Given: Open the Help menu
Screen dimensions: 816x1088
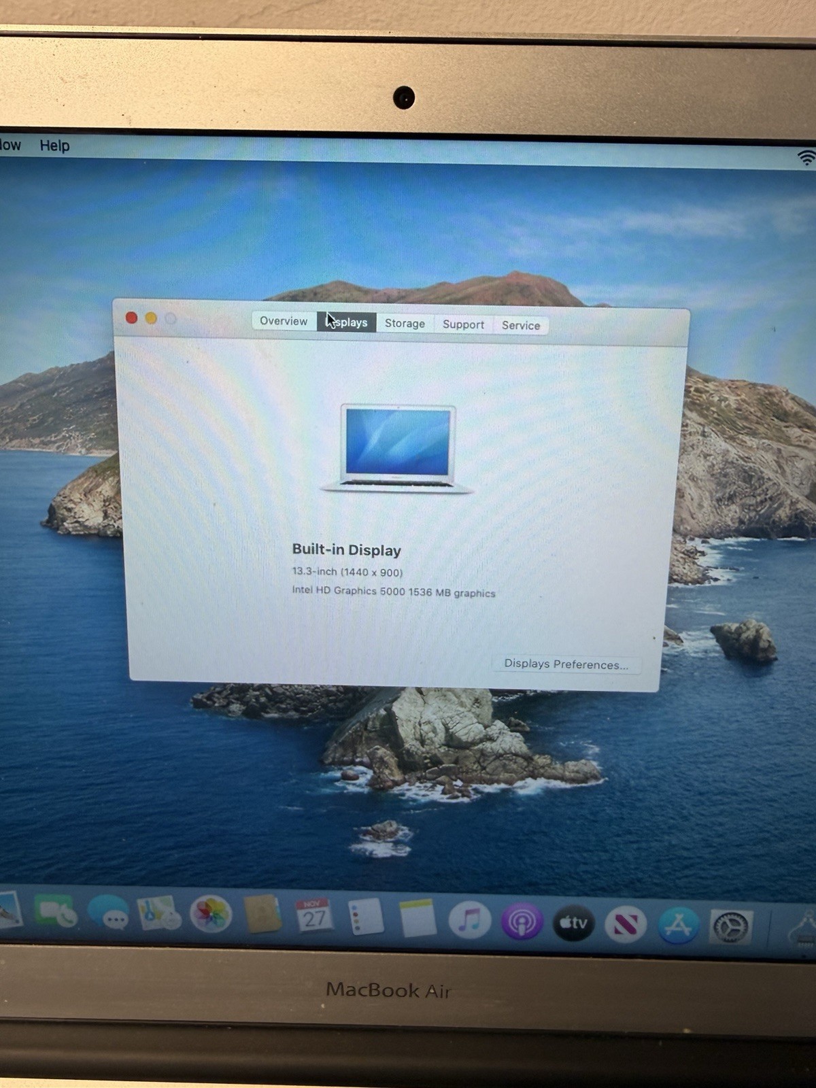Looking at the screenshot, I should coord(54,146).
